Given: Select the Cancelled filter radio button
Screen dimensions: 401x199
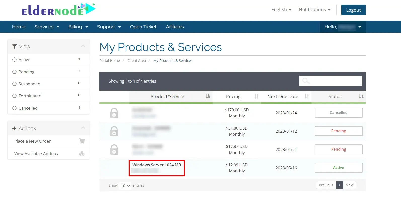Looking at the screenshot, I should (15, 108).
